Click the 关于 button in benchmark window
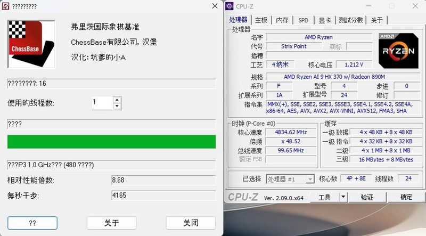 tap(111, 223)
